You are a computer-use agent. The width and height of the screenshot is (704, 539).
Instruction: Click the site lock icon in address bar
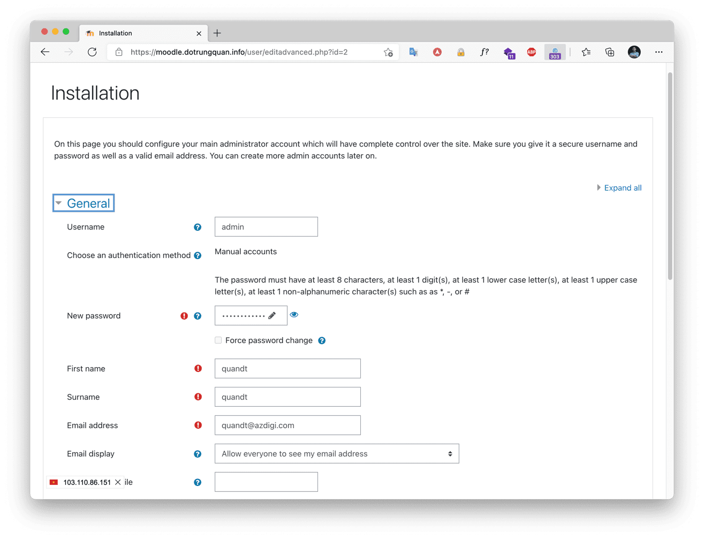119,52
